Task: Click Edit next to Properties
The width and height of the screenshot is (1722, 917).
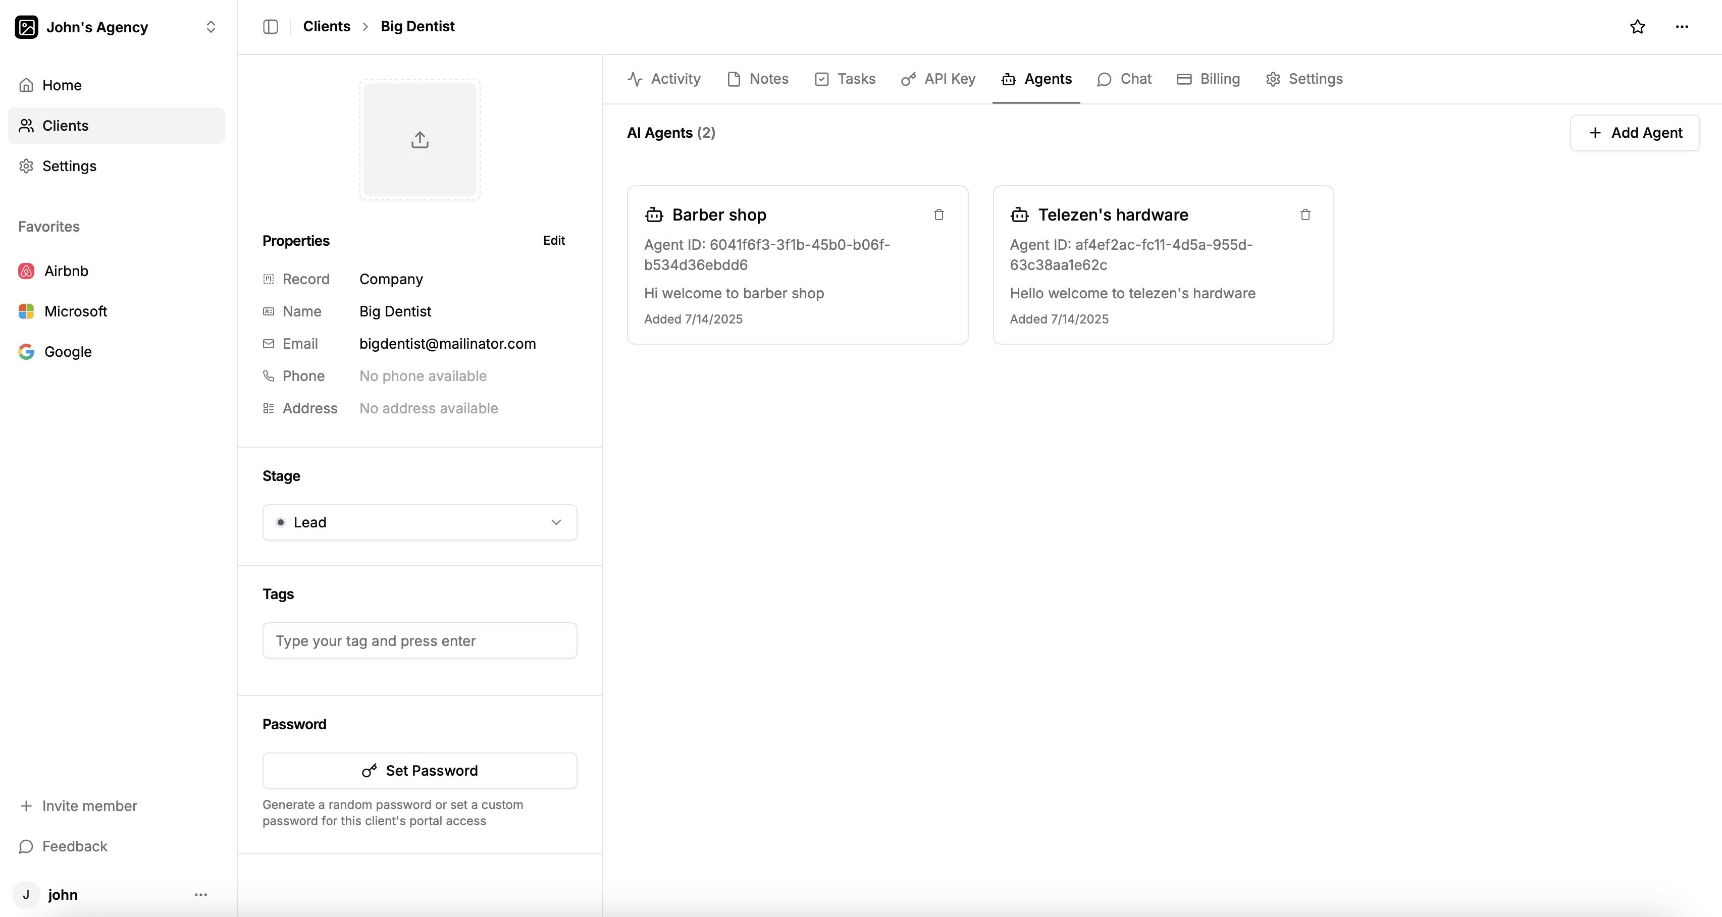Action: pyautogui.click(x=554, y=240)
